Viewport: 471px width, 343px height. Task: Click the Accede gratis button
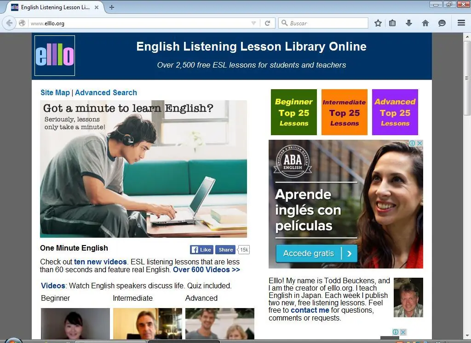316,253
